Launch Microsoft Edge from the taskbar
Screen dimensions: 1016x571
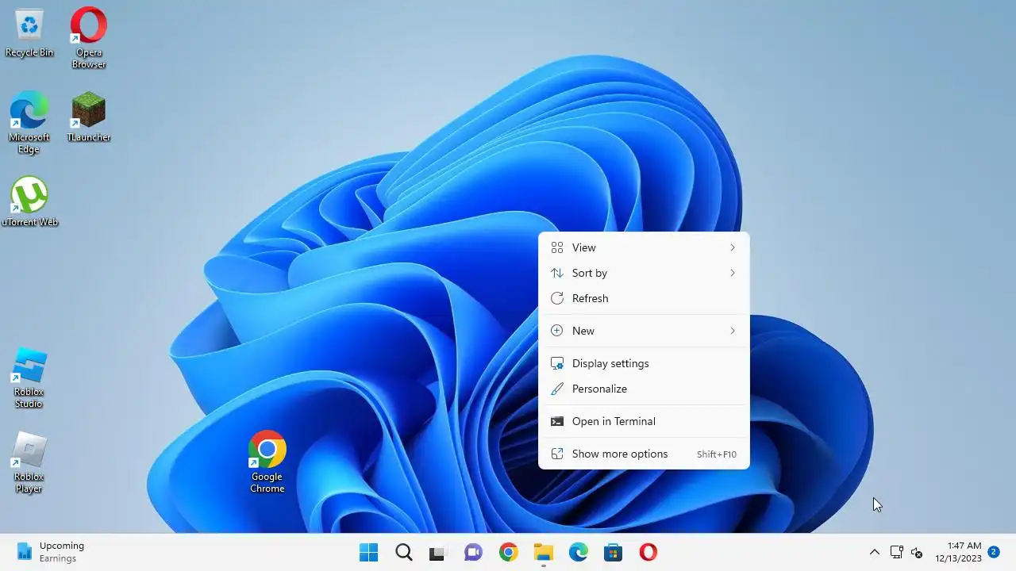pos(579,552)
